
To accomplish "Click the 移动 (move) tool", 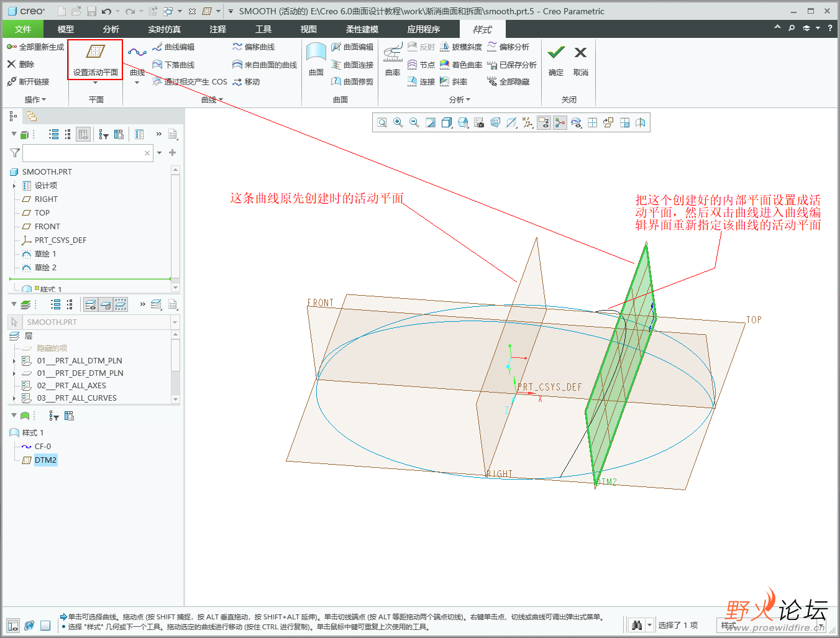I will (x=246, y=82).
